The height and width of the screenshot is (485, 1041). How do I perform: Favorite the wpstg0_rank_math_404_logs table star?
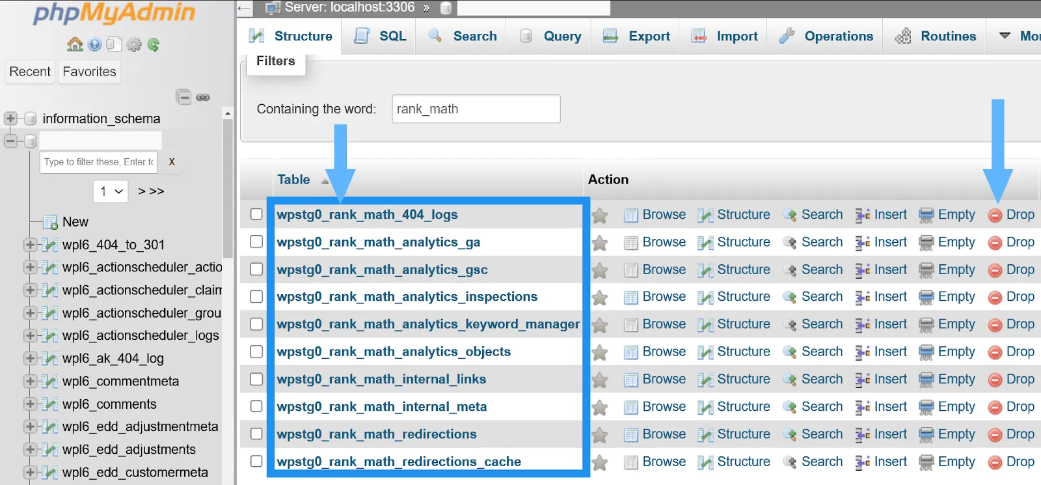coord(600,215)
